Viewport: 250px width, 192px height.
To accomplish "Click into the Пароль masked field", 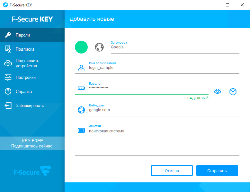I will point(148,88).
